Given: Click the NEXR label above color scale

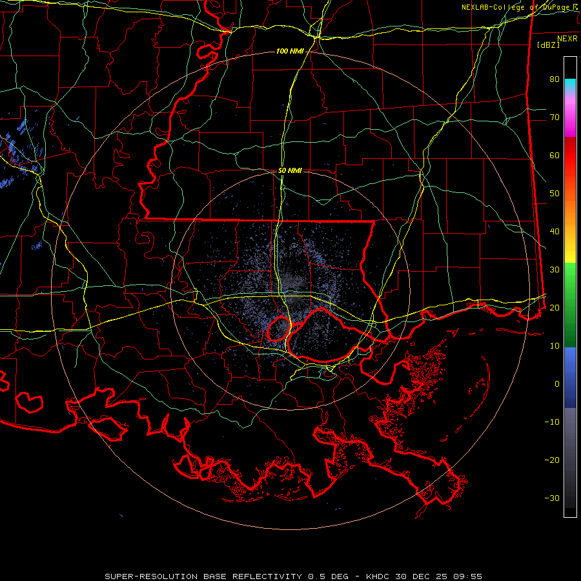Looking at the screenshot, I should [x=567, y=39].
